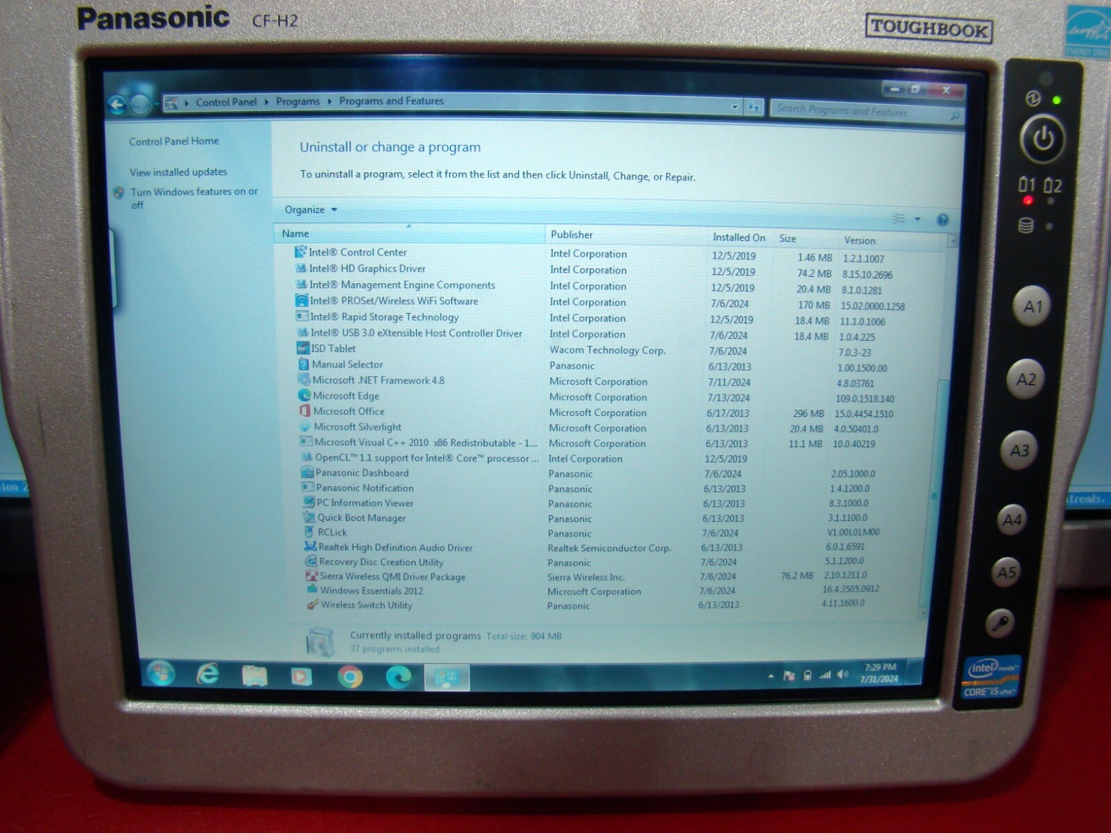Select the Microsoft Edge program icon
This screenshot has width=1111, height=833.
[304, 395]
